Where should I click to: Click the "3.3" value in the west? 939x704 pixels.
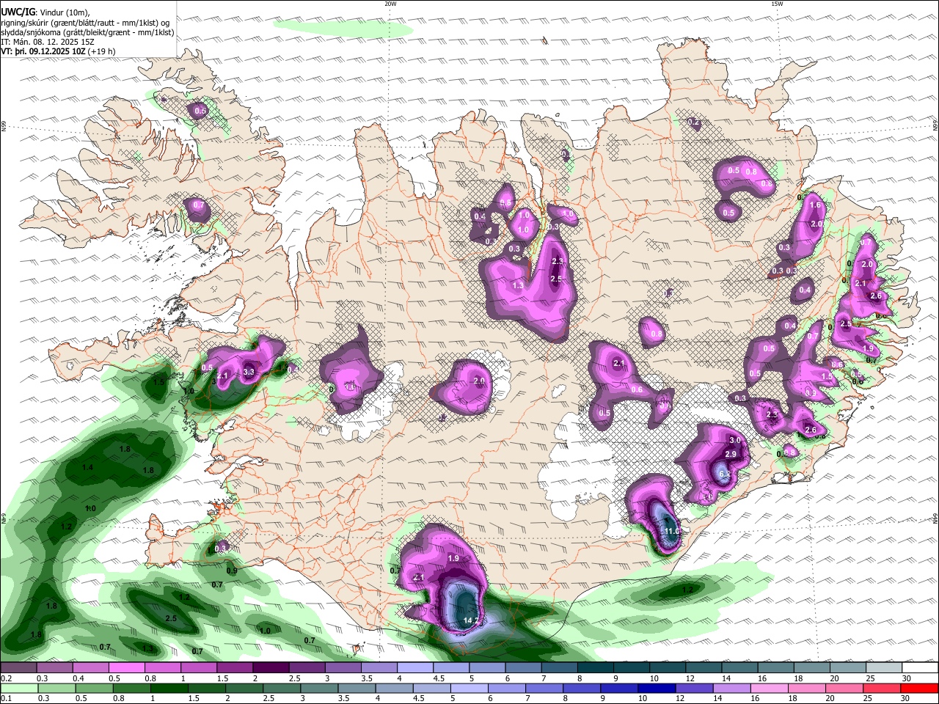coord(249,372)
